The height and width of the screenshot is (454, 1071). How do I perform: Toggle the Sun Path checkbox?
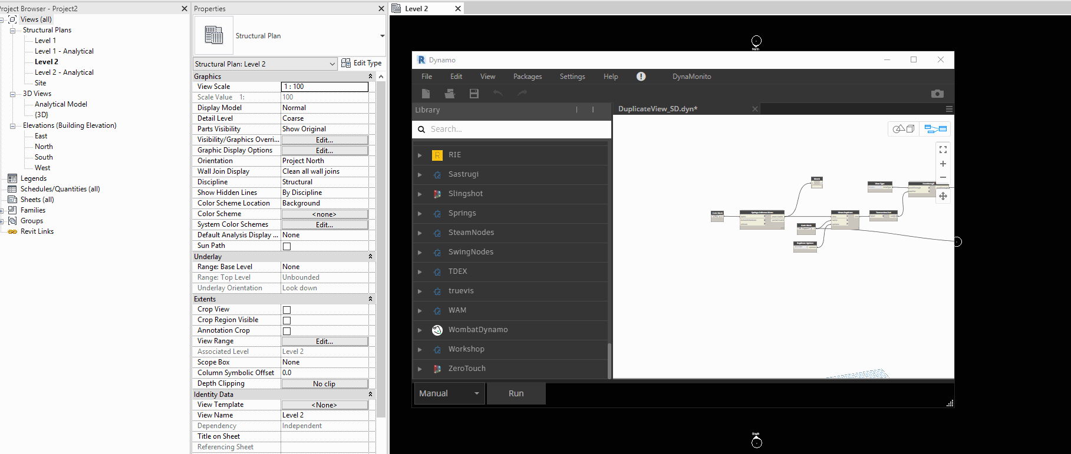point(286,246)
